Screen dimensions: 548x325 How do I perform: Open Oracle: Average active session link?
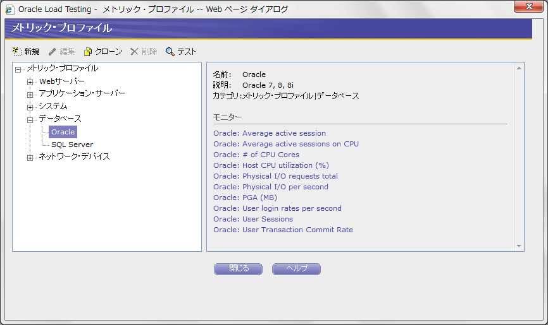270,133
